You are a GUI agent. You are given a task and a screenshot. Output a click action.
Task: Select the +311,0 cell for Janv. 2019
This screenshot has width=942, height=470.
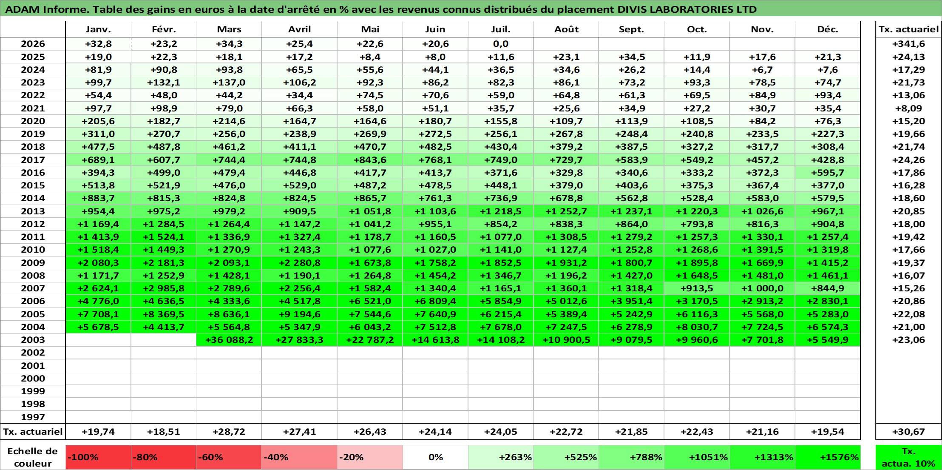point(98,134)
